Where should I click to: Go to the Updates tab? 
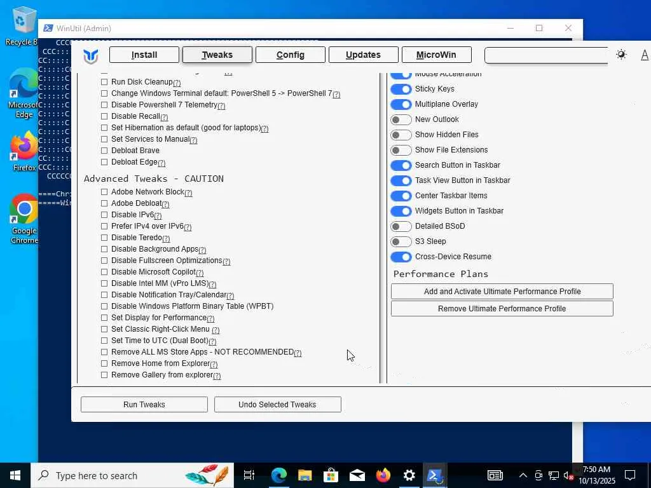pos(363,55)
